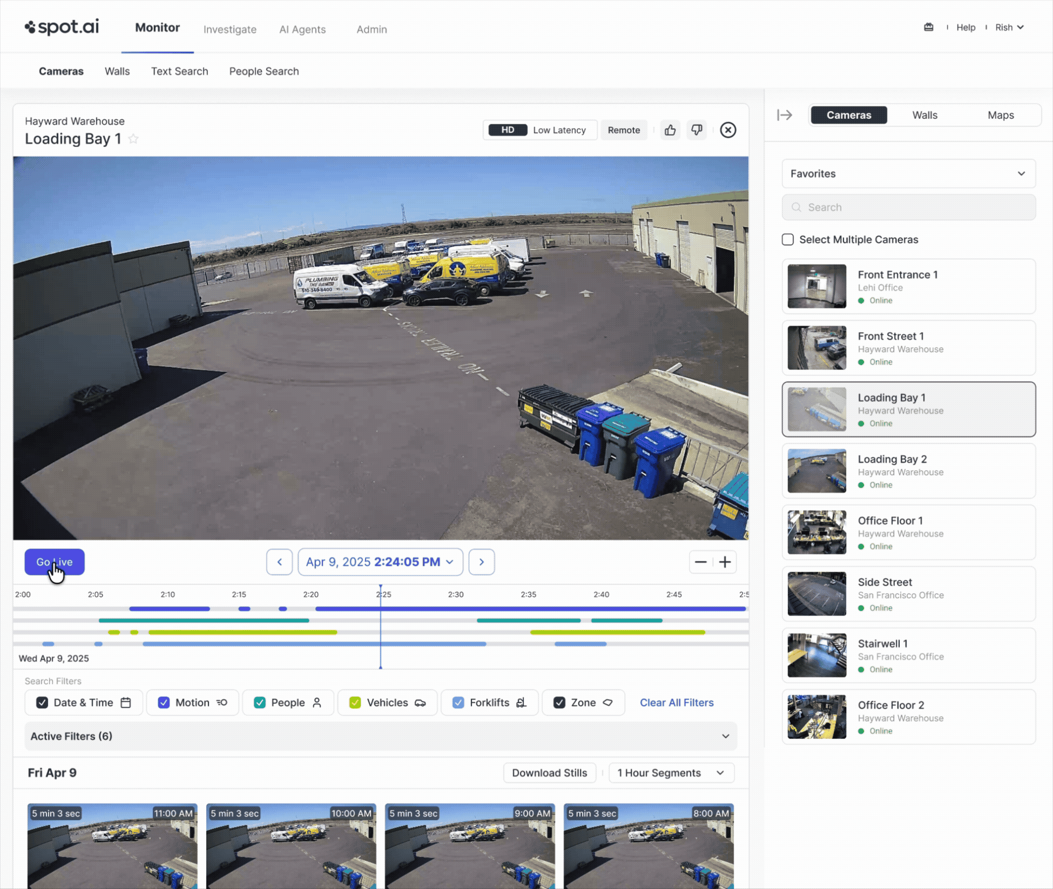Uncheck the Motion filter checkbox

tap(164, 703)
